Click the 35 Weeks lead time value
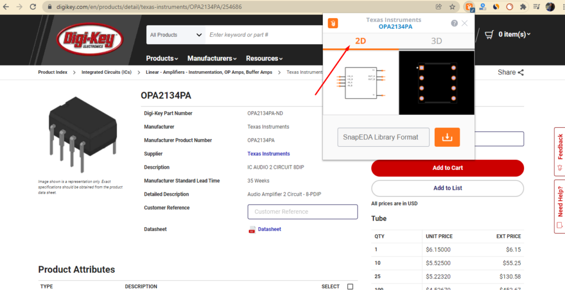The width and height of the screenshot is (565, 290). coord(258,181)
